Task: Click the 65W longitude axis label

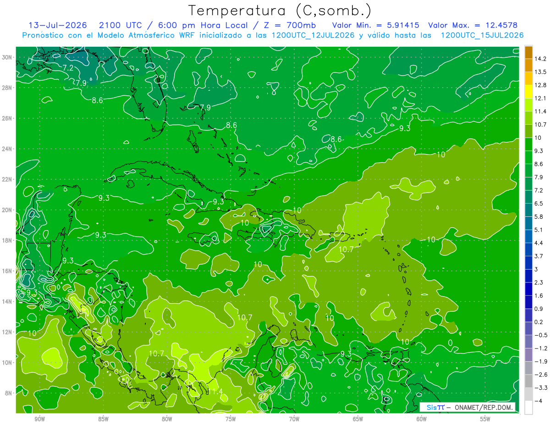Action: (x=358, y=419)
